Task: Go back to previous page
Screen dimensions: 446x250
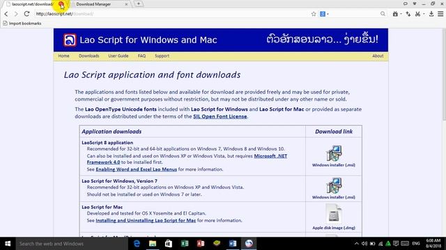Action: 6,14
